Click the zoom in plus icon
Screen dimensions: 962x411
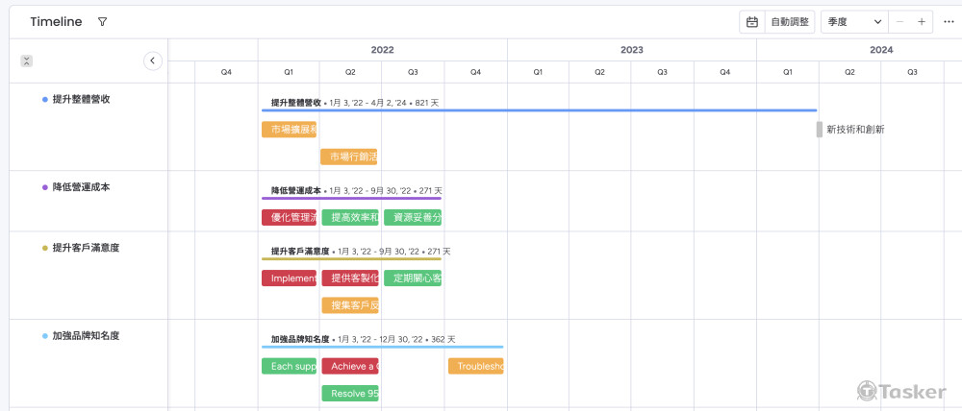[922, 22]
